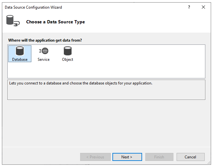Select the Database cylinder icon

point(20,51)
